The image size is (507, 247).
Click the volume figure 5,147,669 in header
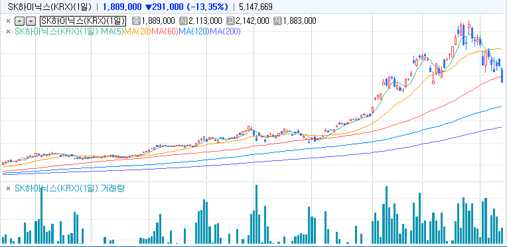click(x=255, y=7)
